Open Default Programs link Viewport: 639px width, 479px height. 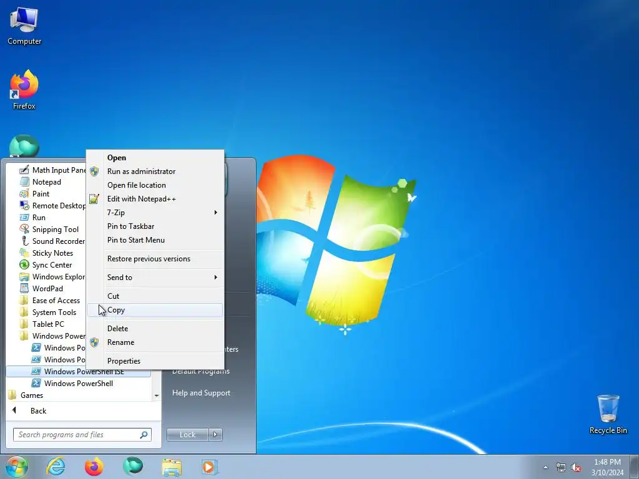click(x=201, y=373)
